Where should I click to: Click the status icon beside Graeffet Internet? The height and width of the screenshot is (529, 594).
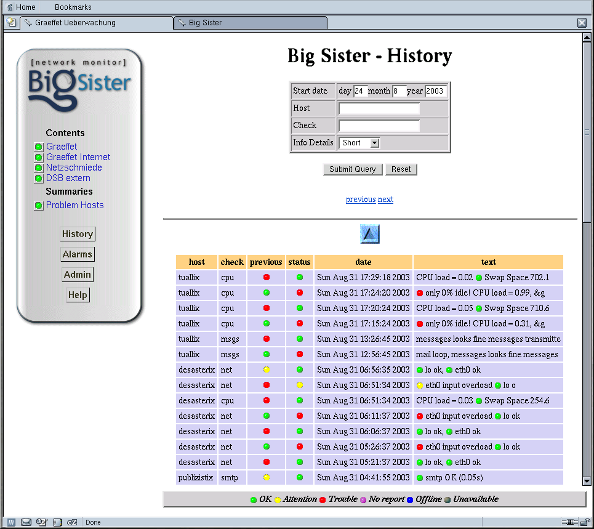tap(39, 157)
